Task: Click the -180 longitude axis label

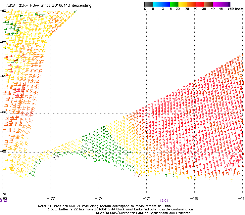Action: [x=3, y=198]
